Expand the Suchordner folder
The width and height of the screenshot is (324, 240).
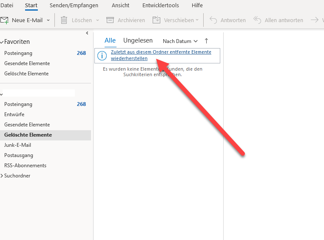tap(2, 176)
